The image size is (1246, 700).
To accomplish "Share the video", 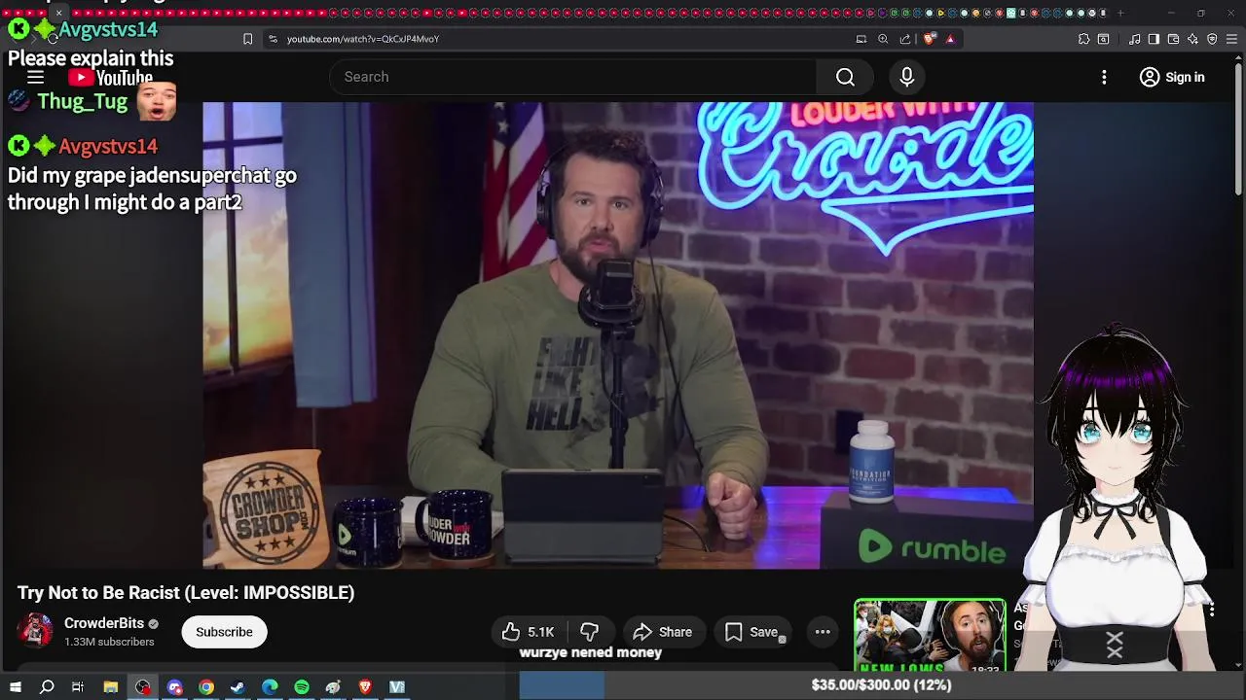I will point(662,632).
